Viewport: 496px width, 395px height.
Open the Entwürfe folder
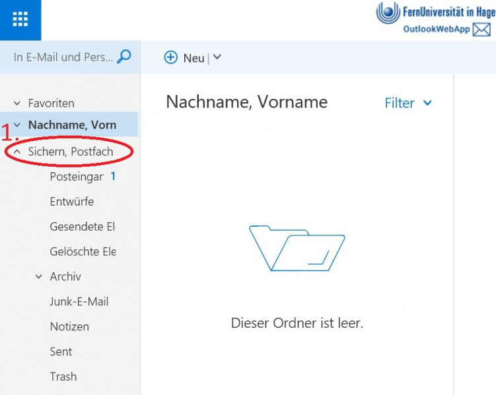pyautogui.click(x=72, y=201)
